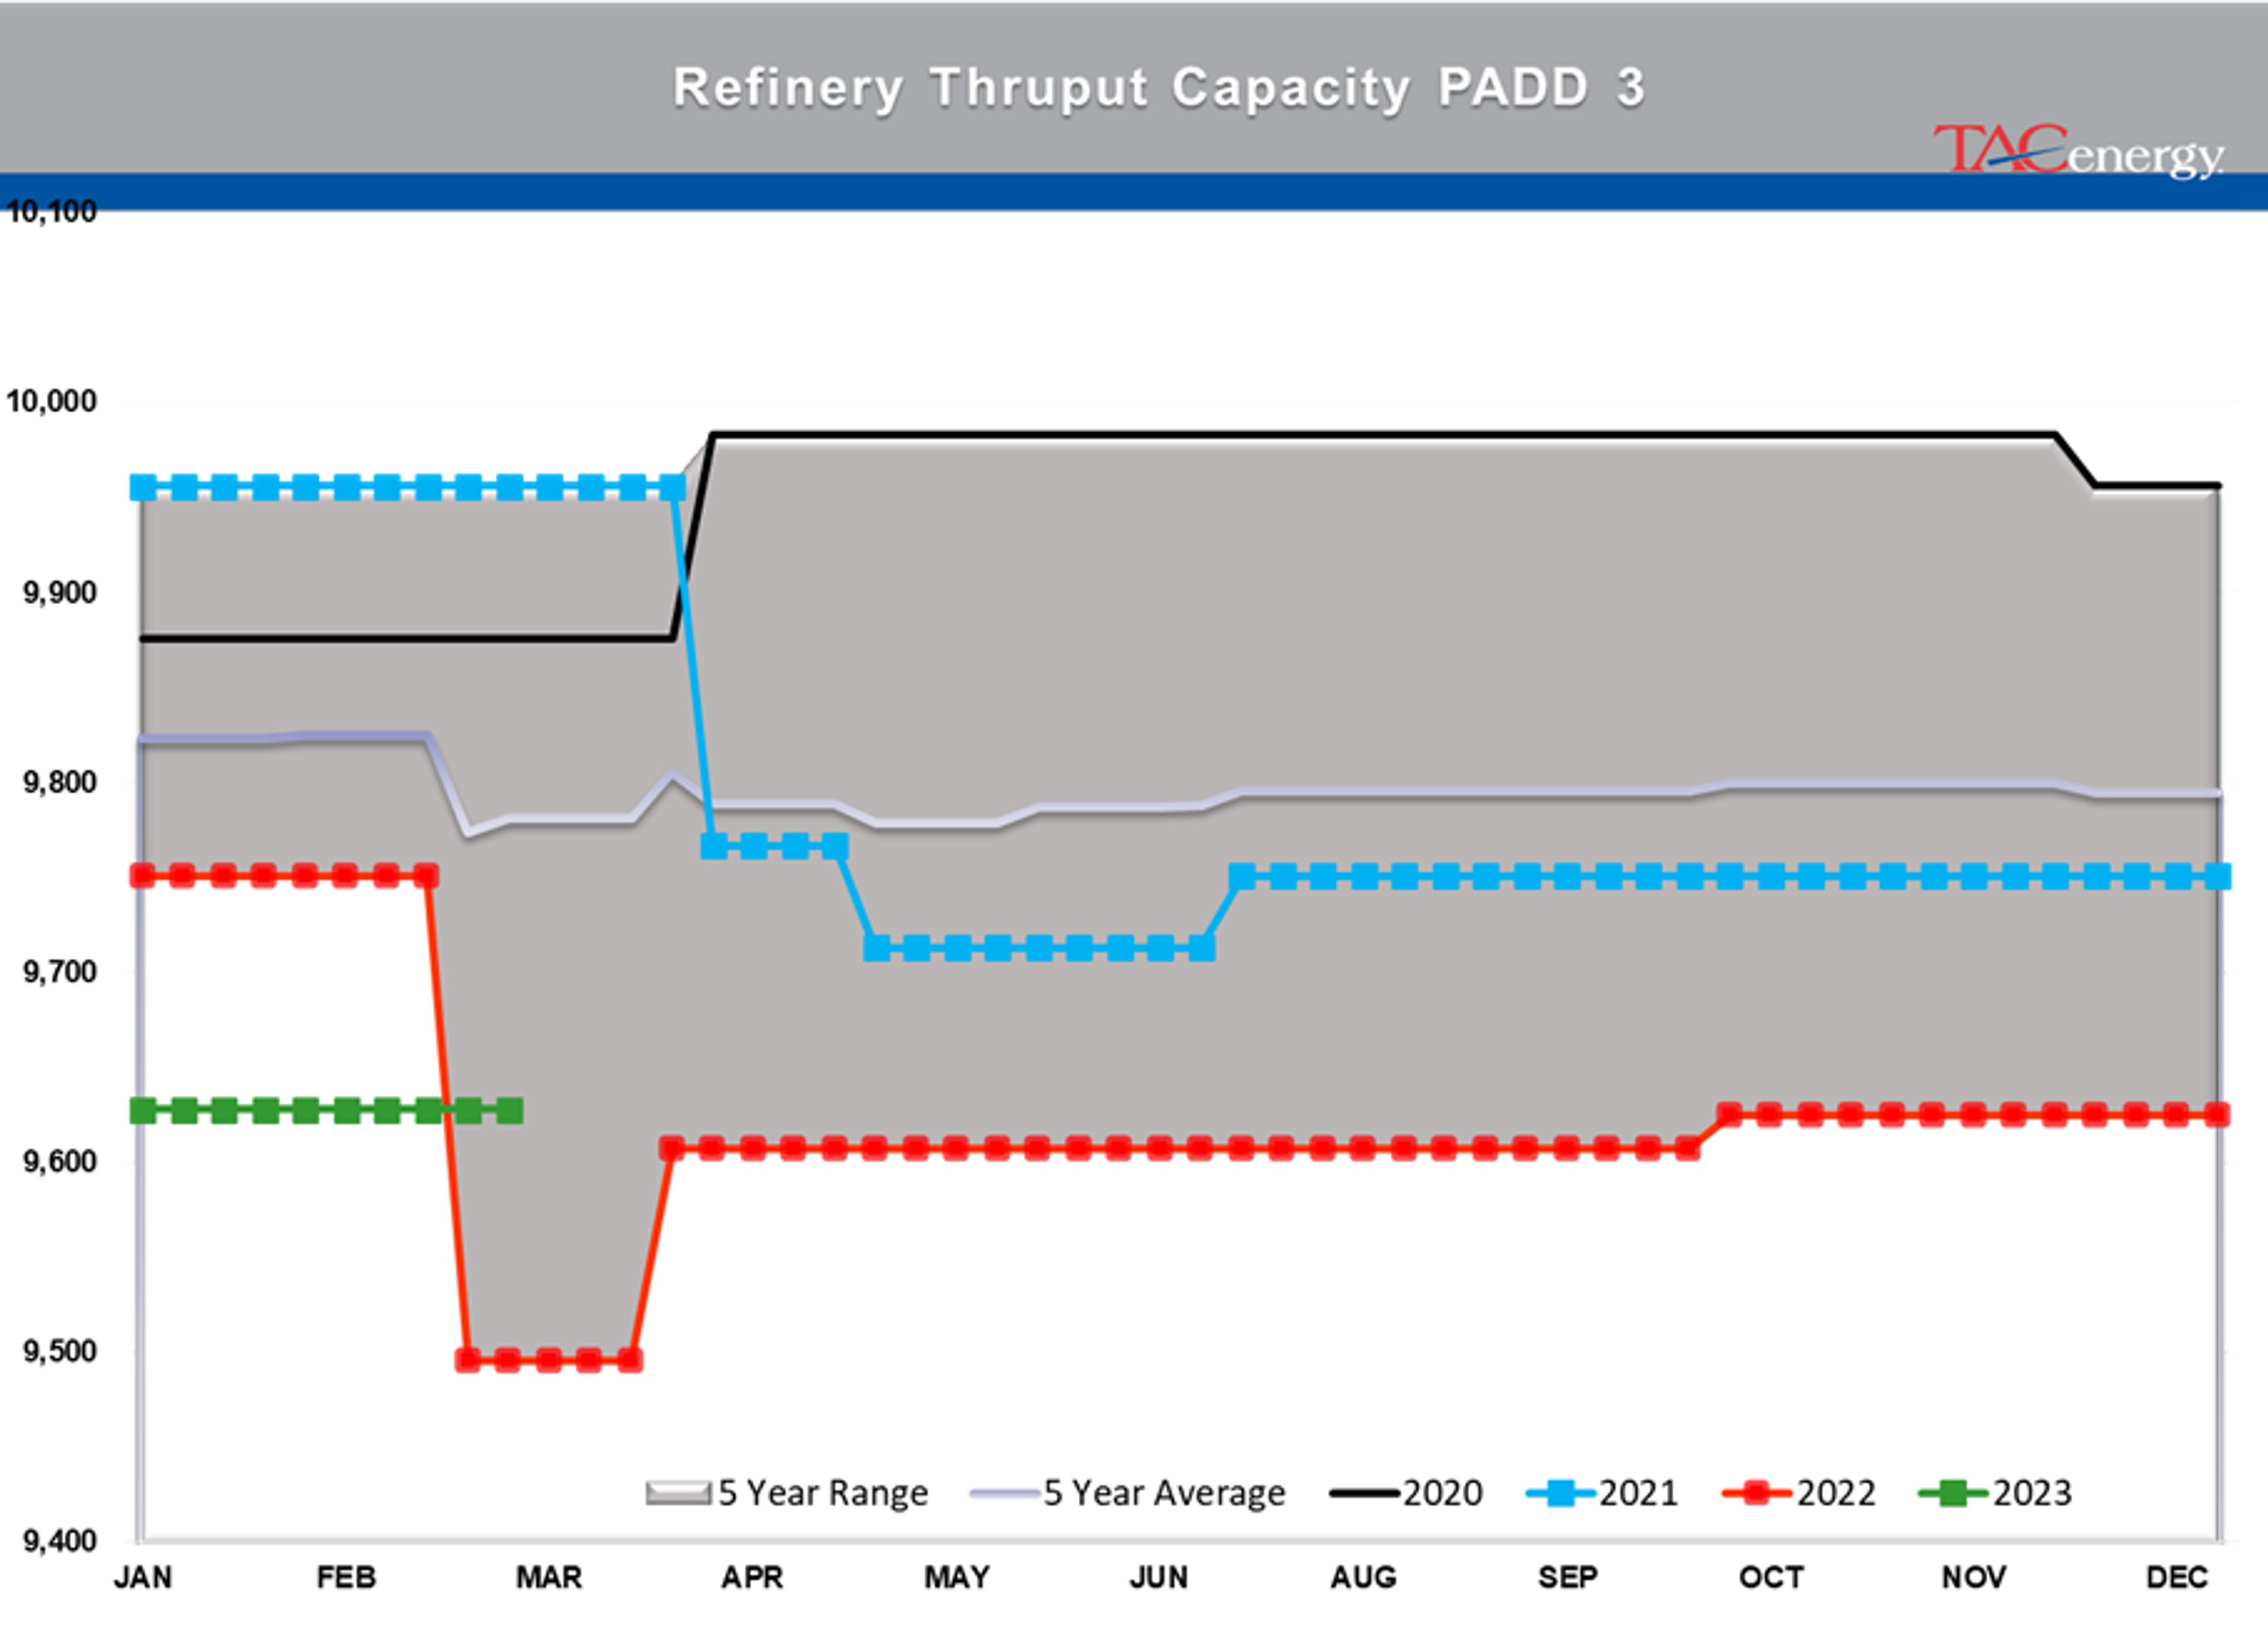Select the green 2023 legend marker

tap(1954, 1494)
